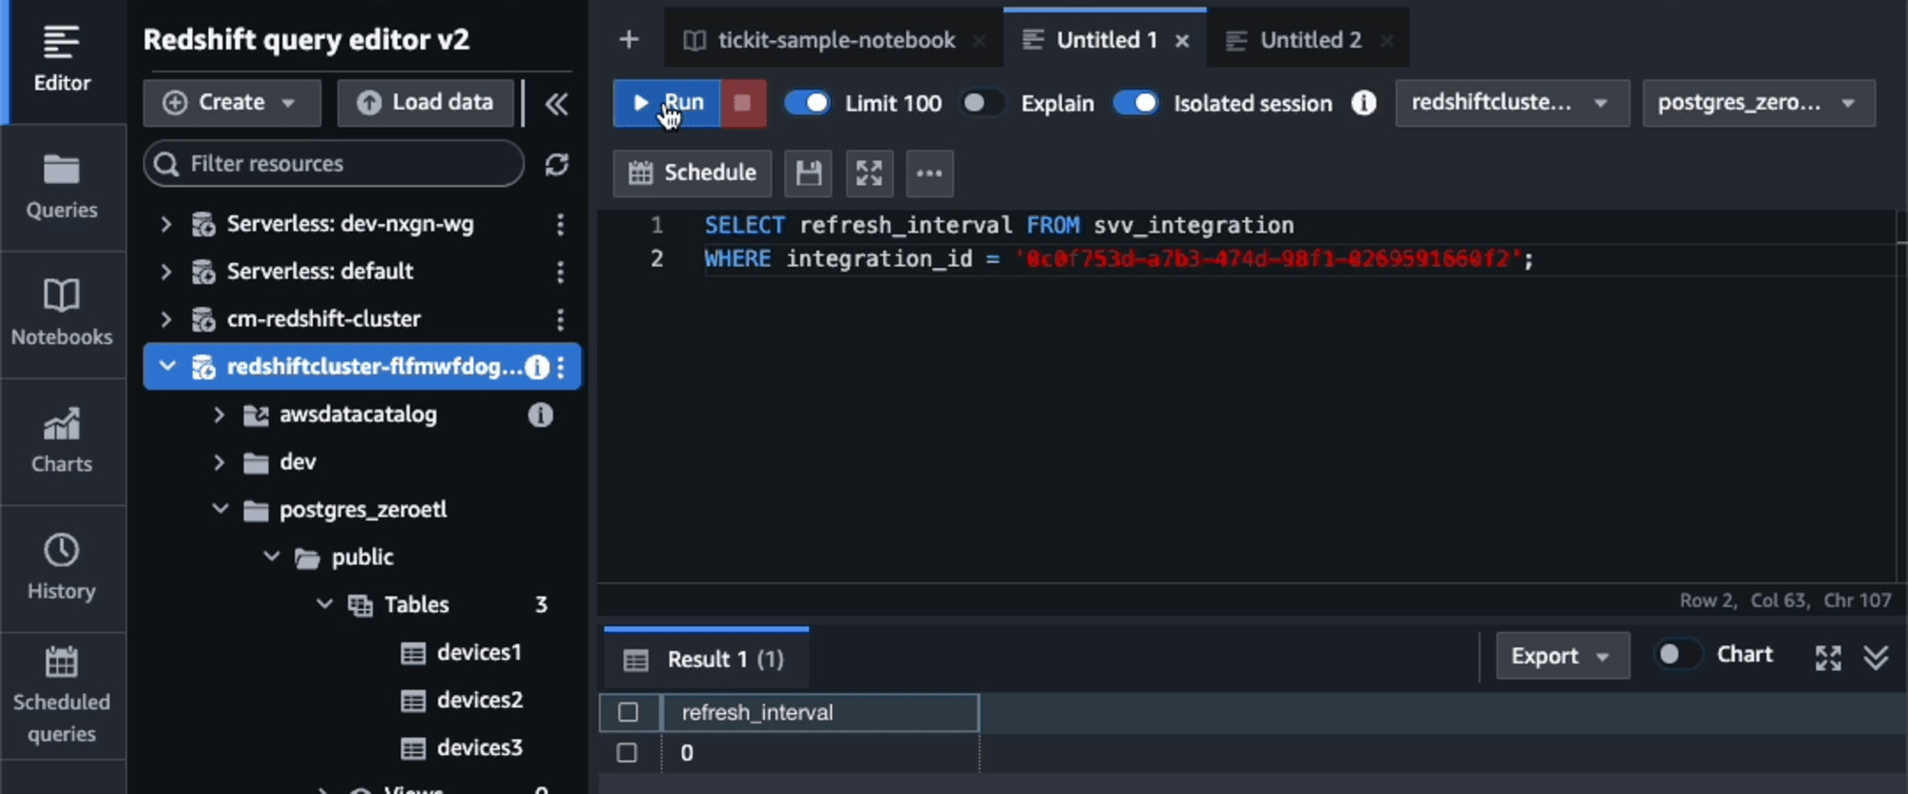
Task: Click the refresh_interval column header
Action: [820, 713]
